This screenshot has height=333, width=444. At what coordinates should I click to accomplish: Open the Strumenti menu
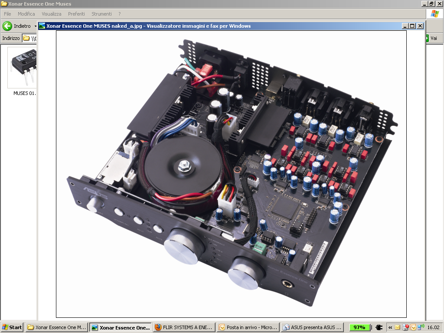[x=101, y=14]
